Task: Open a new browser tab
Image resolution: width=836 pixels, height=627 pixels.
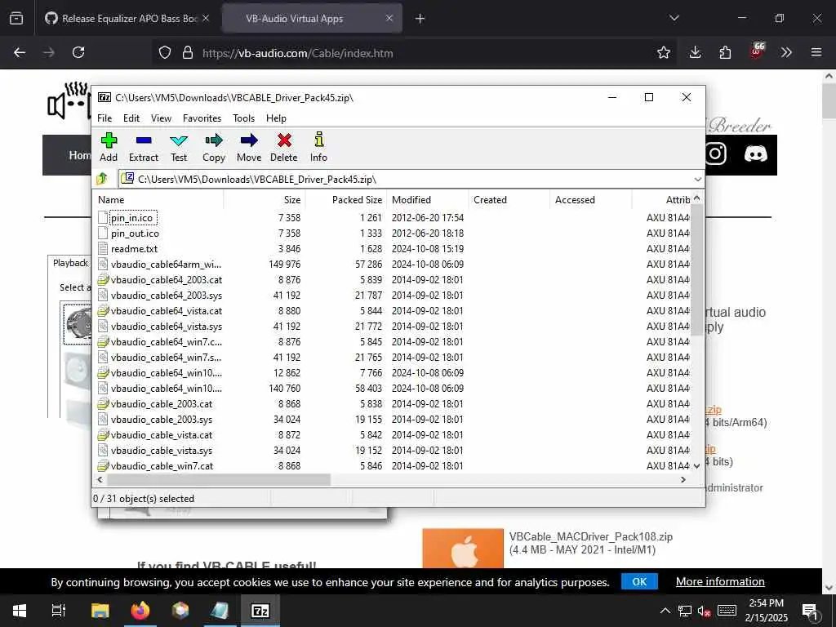Action: click(420, 19)
